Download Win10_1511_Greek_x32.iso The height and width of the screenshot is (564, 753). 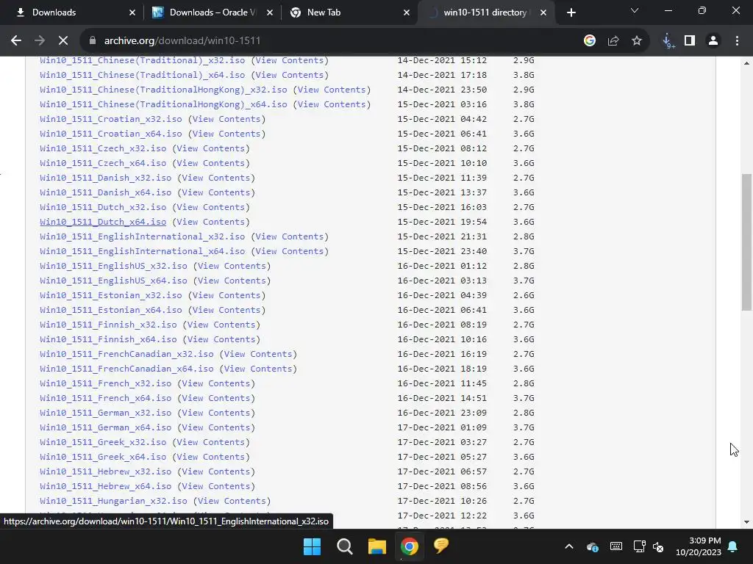tap(103, 442)
